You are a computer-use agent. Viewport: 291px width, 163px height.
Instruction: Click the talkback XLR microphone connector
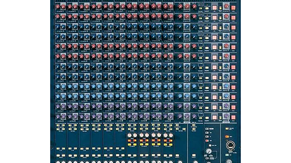(230, 145)
